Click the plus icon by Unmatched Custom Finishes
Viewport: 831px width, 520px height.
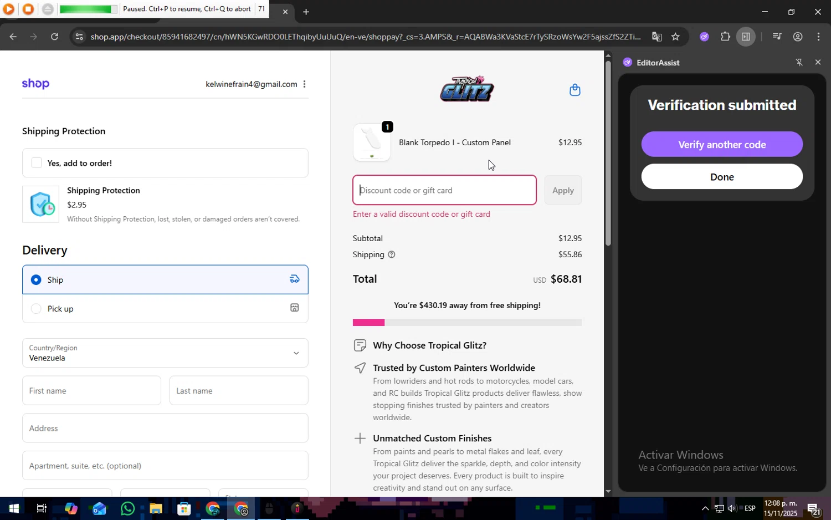coord(360,439)
